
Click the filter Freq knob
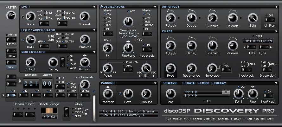(171, 68)
